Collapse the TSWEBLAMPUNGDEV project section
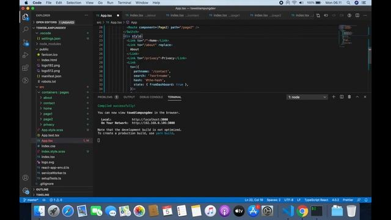 click(x=51, y=28)
